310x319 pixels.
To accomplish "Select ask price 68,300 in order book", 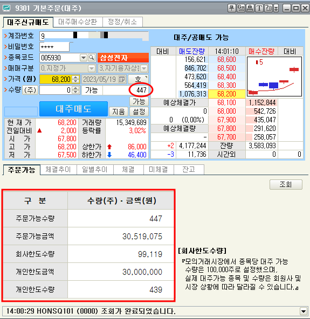I will [x=227, y=85].
